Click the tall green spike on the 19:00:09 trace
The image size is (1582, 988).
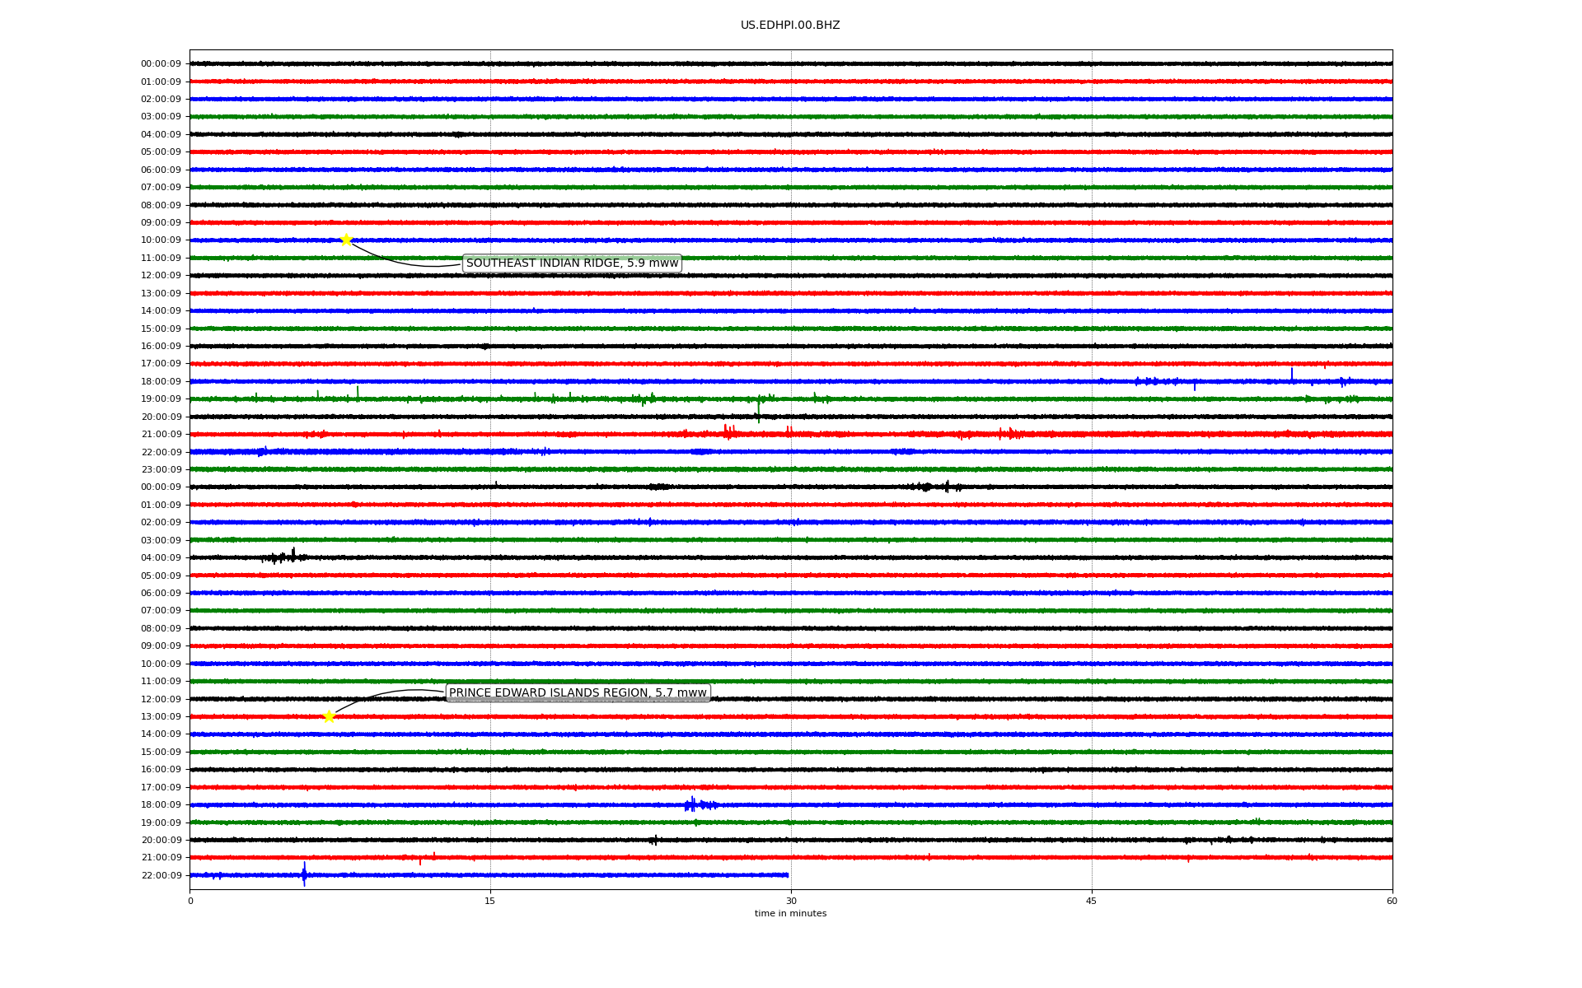(x=759, y=406)
